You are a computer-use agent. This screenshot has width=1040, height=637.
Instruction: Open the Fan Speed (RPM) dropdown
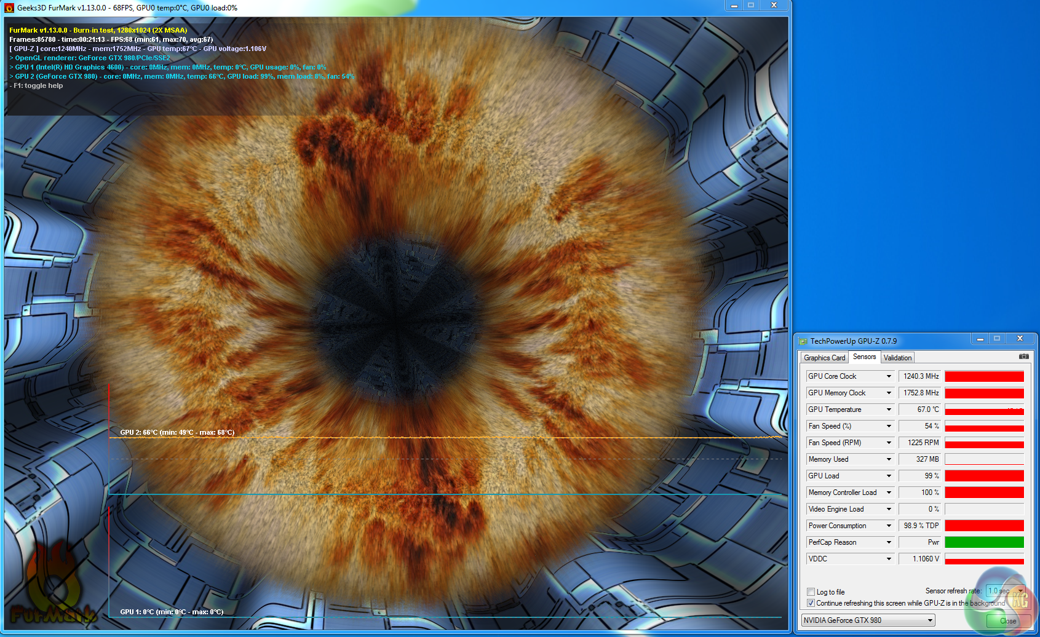(889, 443)
